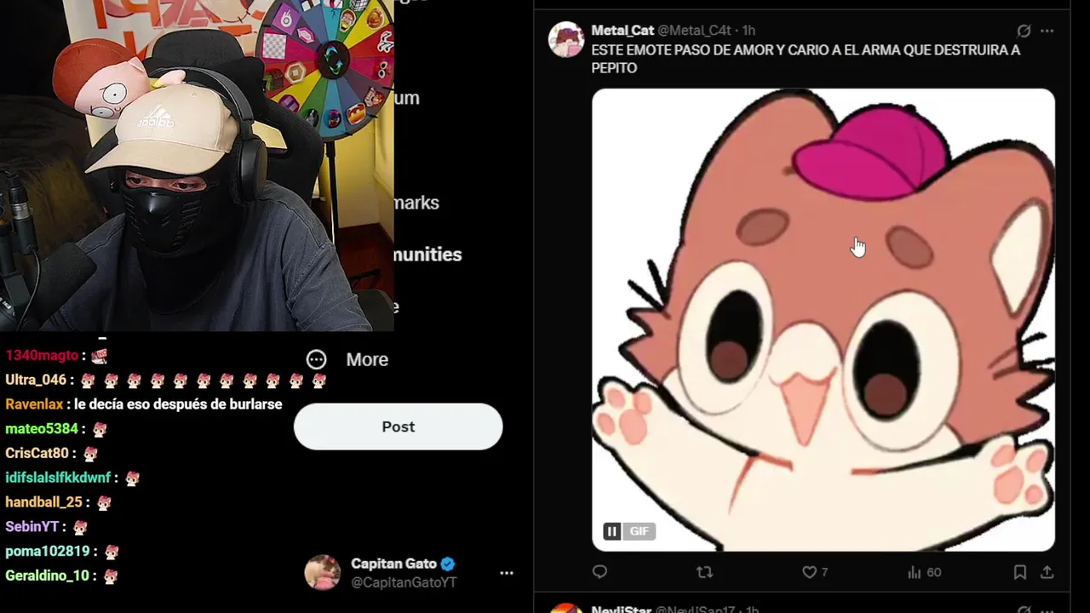Bookmark the Metal_Cat post
1090x613 pixels.
coord(1019,572)
